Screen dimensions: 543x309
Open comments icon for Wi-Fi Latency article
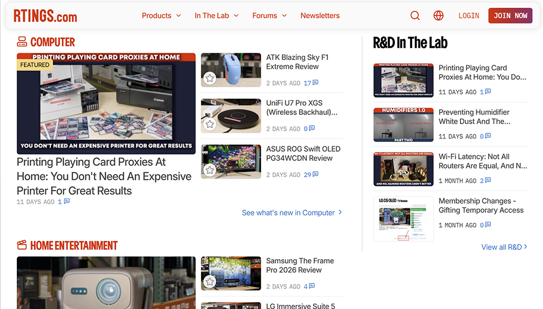click(488, 180)
